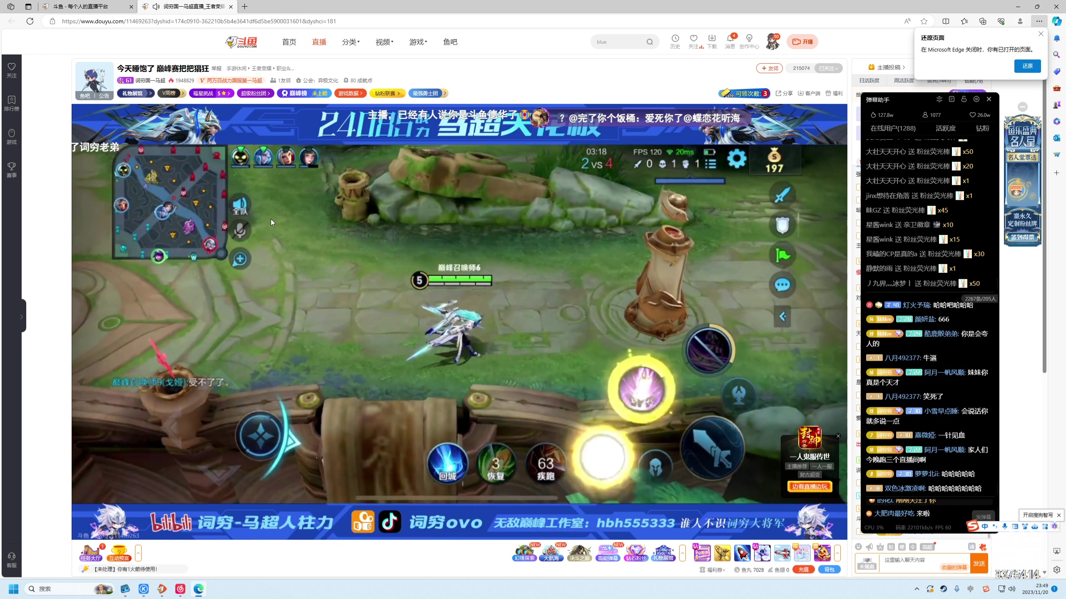Screen dimensions: 1066x599
Task: Click the 发送 send button
Action: point(979,564)
